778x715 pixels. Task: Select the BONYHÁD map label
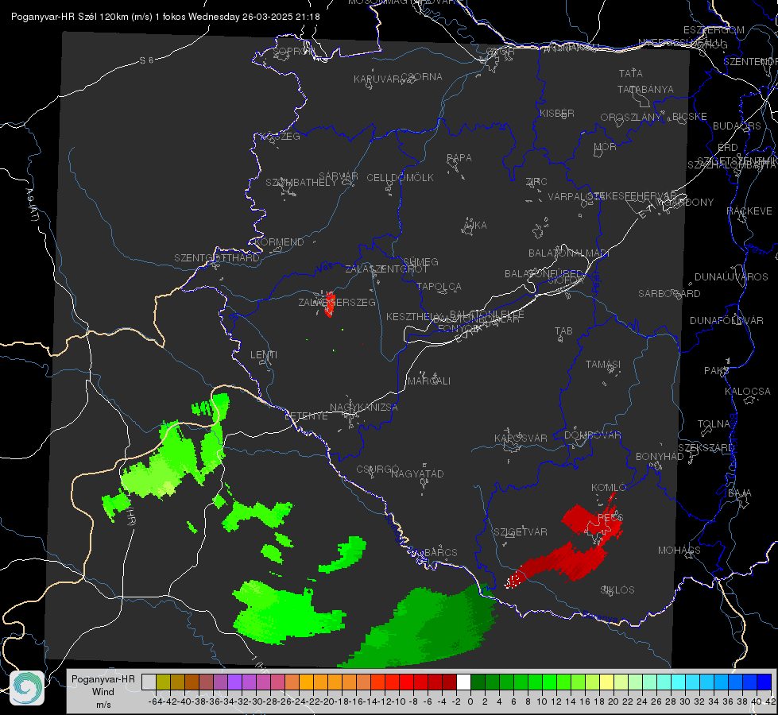coord(660,457)
